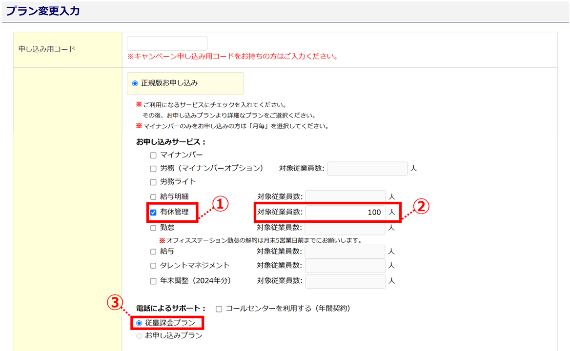Image resolution: width=570 pixels, height=351 pixels.
Task: Click 給与明細 対象従業員数 input field
Action: pos(346,197)
